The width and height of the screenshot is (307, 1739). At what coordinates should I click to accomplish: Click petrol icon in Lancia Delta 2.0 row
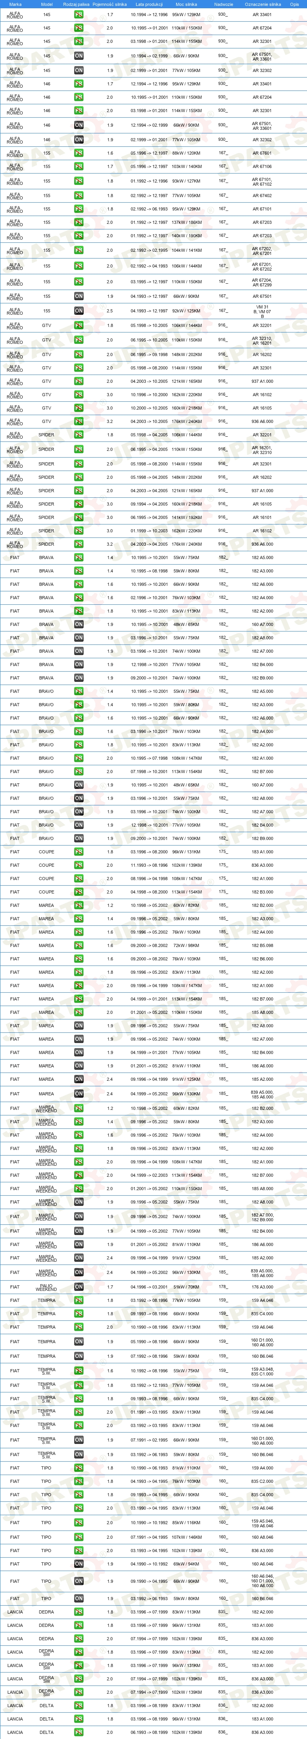pyautogui.click(x=79, y=1732)
